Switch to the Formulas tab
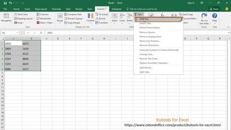Viewport: 231px width, 130px height. tap(56, 9)
